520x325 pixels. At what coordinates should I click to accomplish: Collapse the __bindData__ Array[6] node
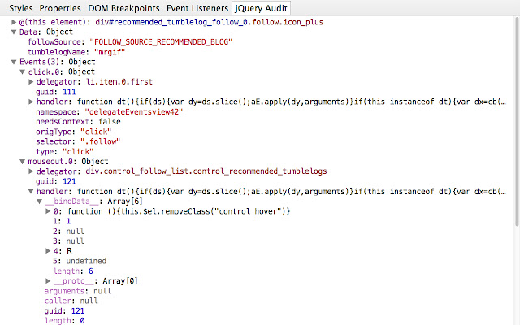[x=40, y=201]
